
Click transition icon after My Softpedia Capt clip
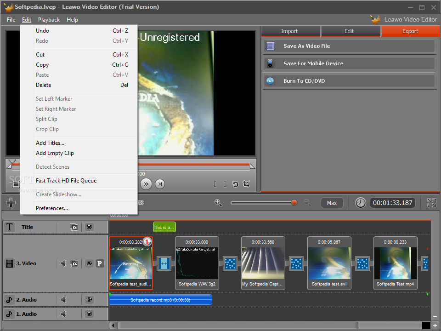[x=296, y=263]
